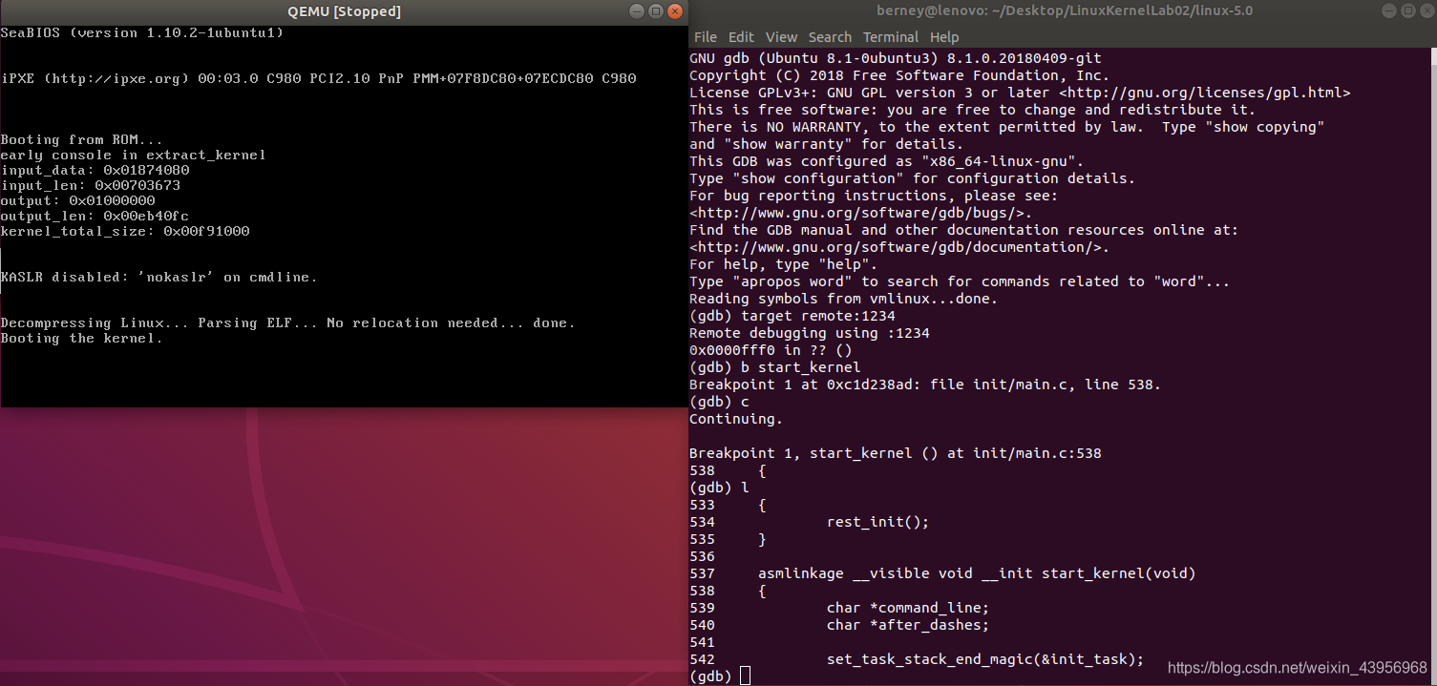Click the '(gdb) b start_kernel' line
Image resolution: width=1437 pixels, height=686 pixels.
click(775, 367)
